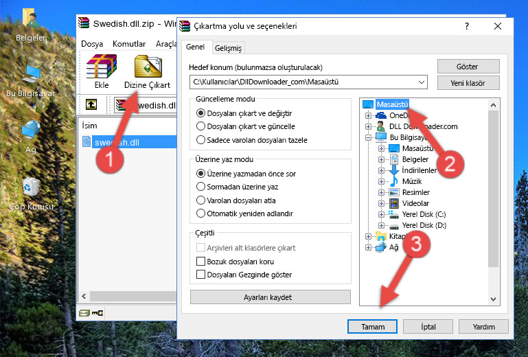Click the swedish.dll file icon in list
The width and height of the screenshot is (528, 357).
[87, 142]
